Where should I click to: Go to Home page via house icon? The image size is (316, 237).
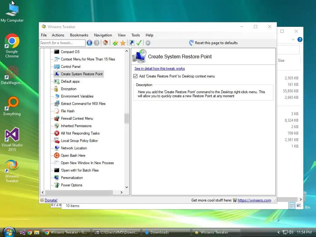point(106,43)
